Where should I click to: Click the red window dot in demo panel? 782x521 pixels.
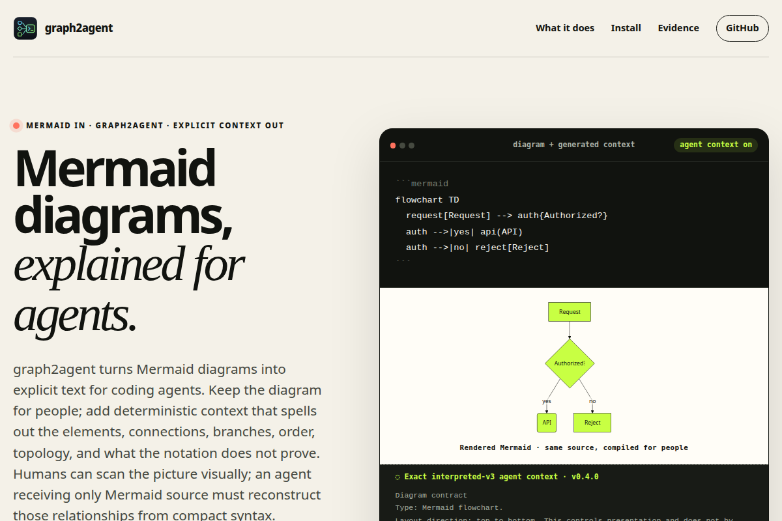(x=393, y=145)
